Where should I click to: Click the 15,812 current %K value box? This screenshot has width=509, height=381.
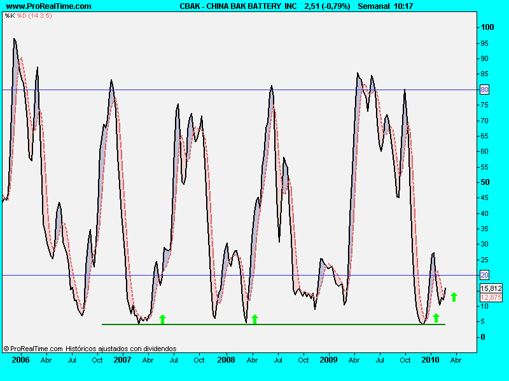coord(491,288)
